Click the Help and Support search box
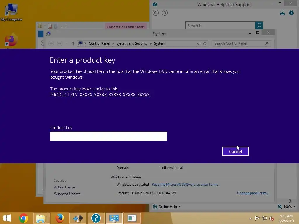 pos(220,26)
